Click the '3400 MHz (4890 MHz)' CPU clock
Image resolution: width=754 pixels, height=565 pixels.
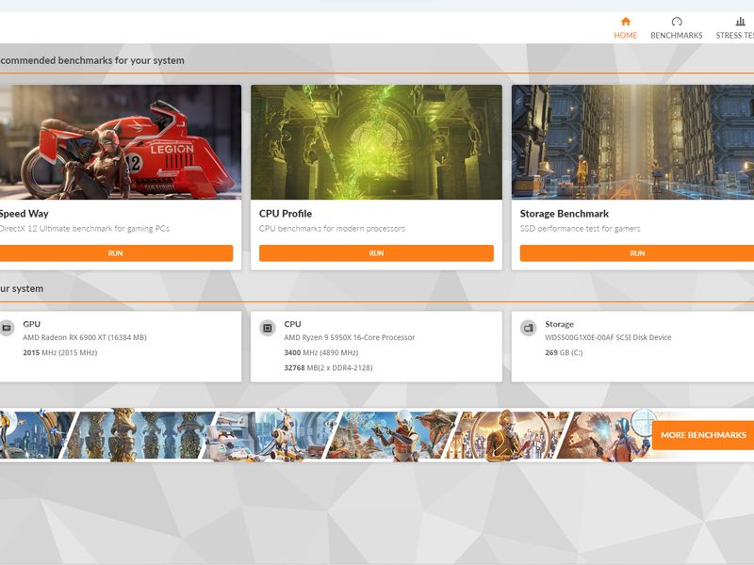click(320, 352)
